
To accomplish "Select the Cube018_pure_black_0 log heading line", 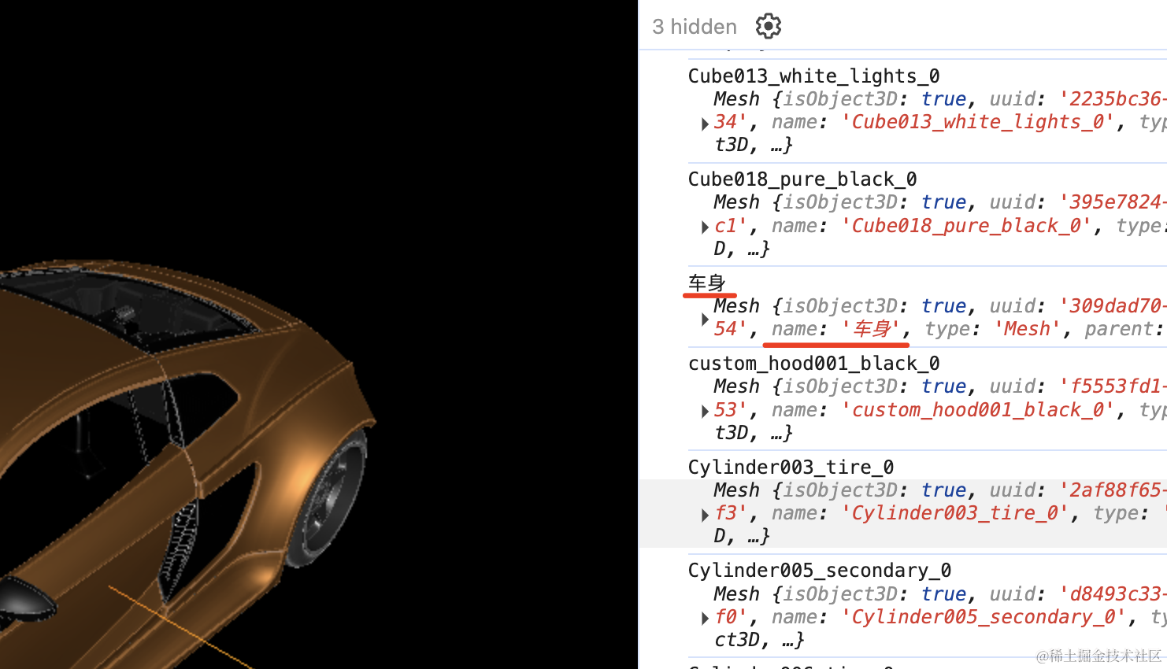I will [802, 179].
